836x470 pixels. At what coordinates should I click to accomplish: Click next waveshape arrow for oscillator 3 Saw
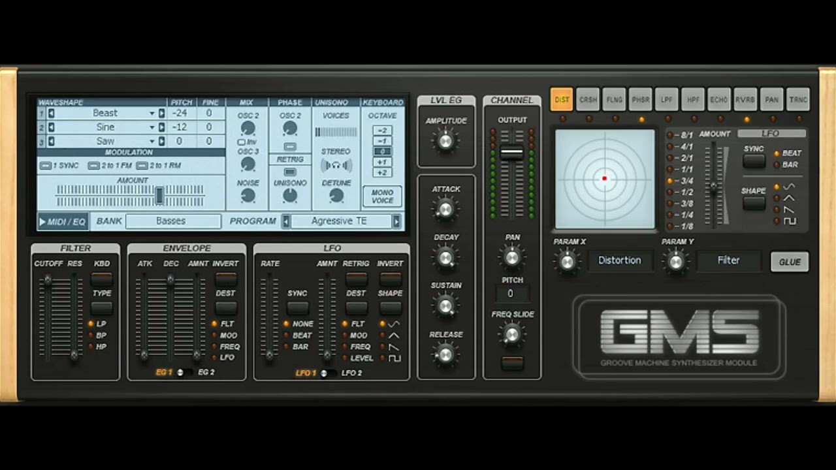[161, 141]
